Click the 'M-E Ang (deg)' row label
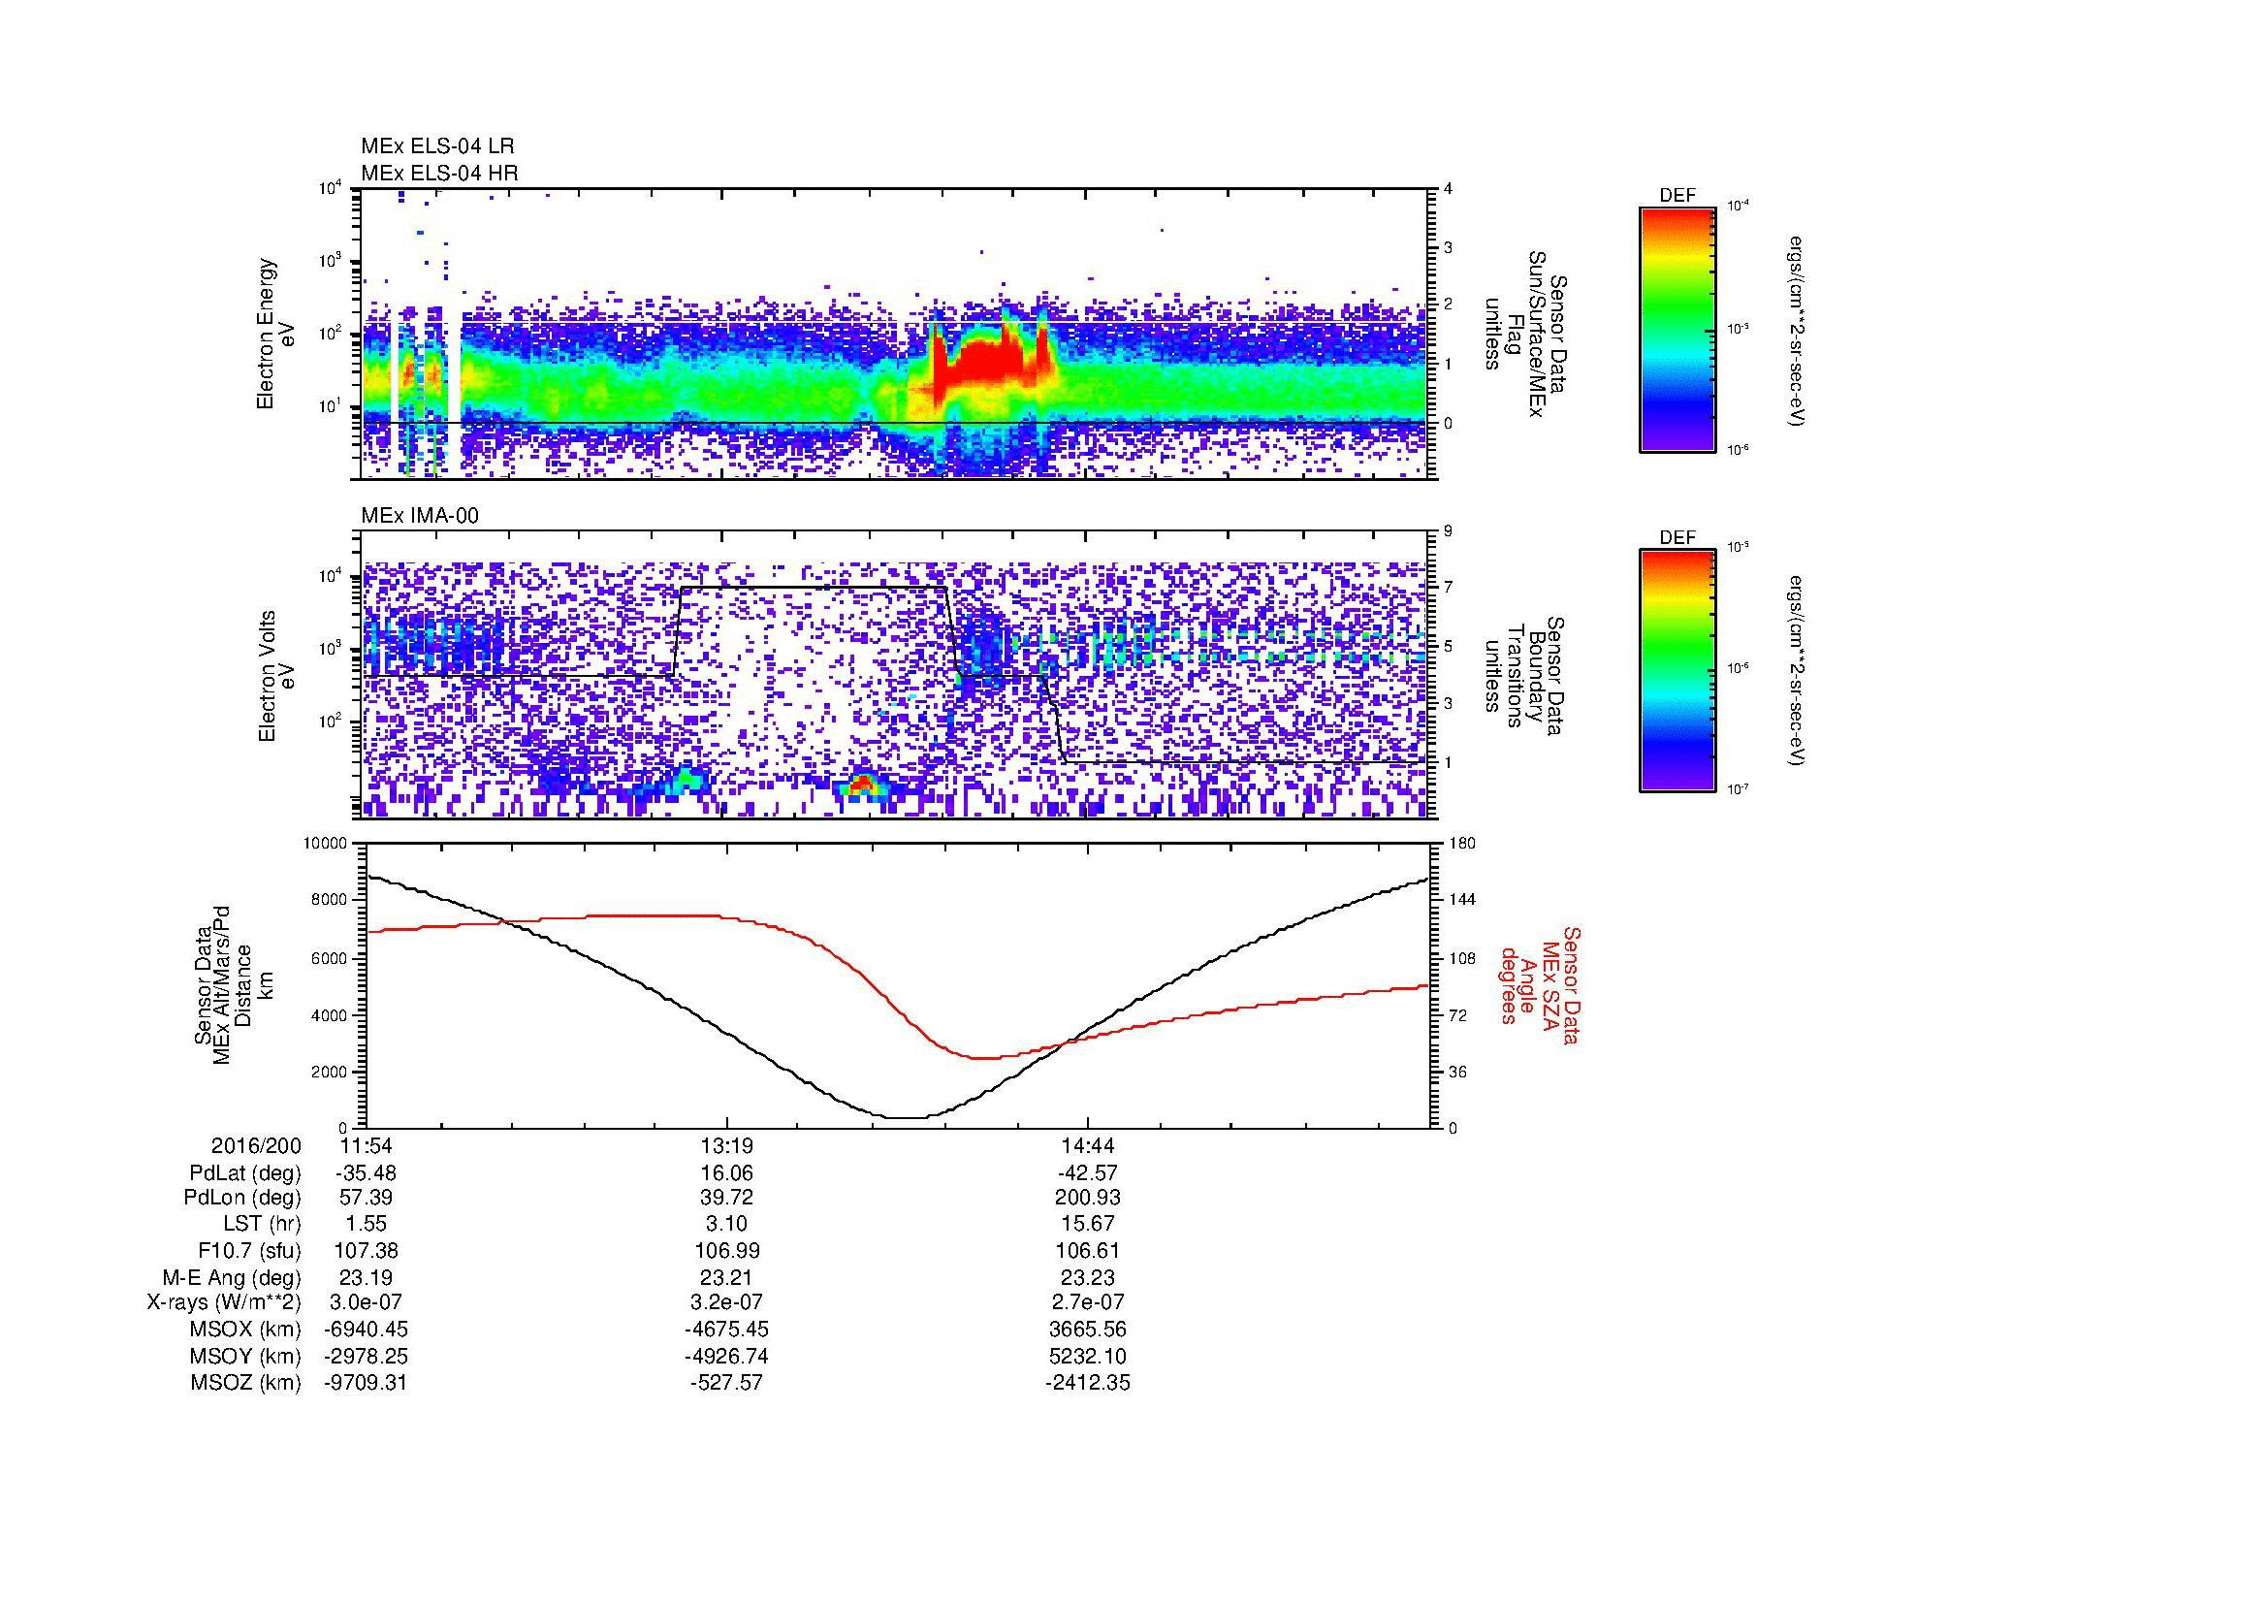The height and width of the screenshot is (1603, 2268). tap(231, 1277)
